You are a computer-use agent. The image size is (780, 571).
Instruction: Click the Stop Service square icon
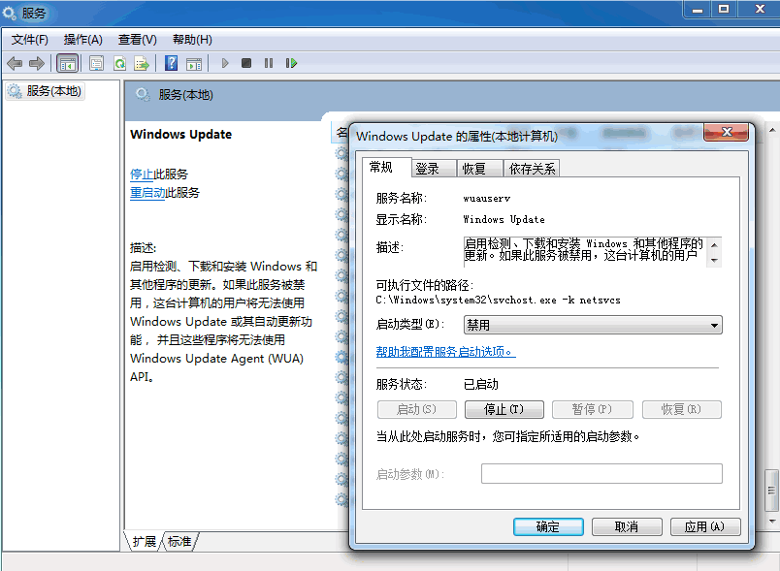[x=246, y=63]
